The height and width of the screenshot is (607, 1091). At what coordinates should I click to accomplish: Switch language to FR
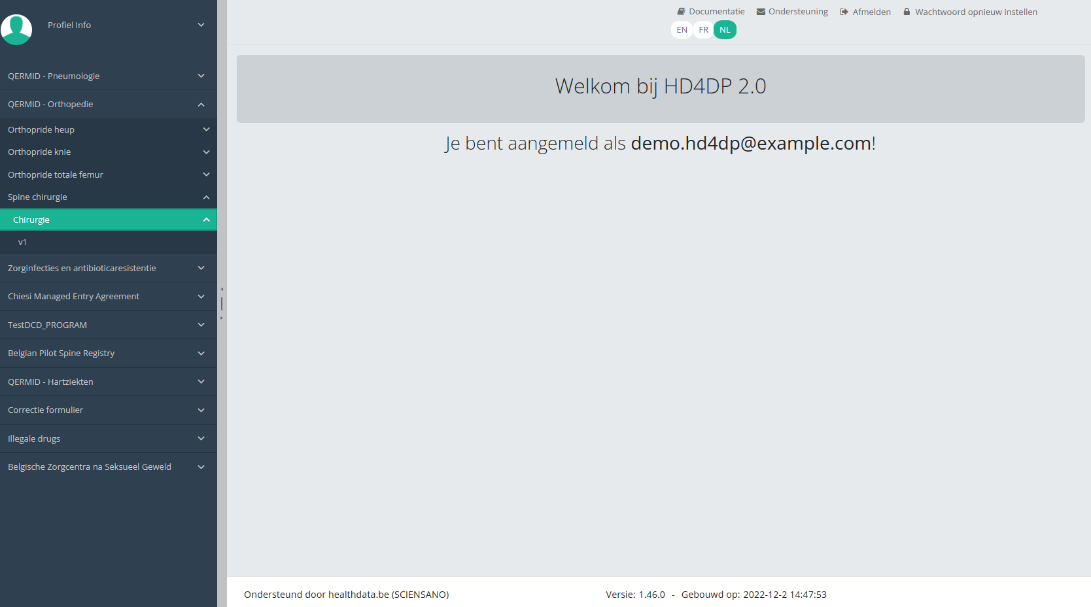coord(703,30)
